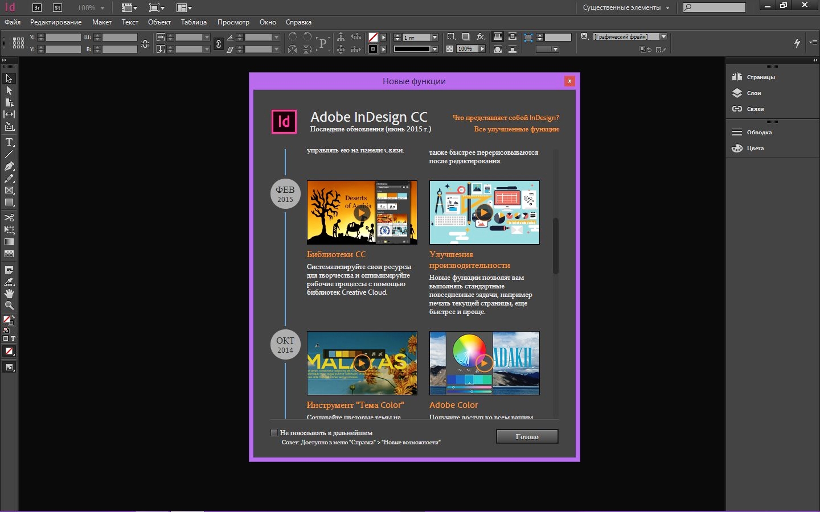
Task: Open the Объект menu
Action: pyautogui.click(x=159, y=22)
